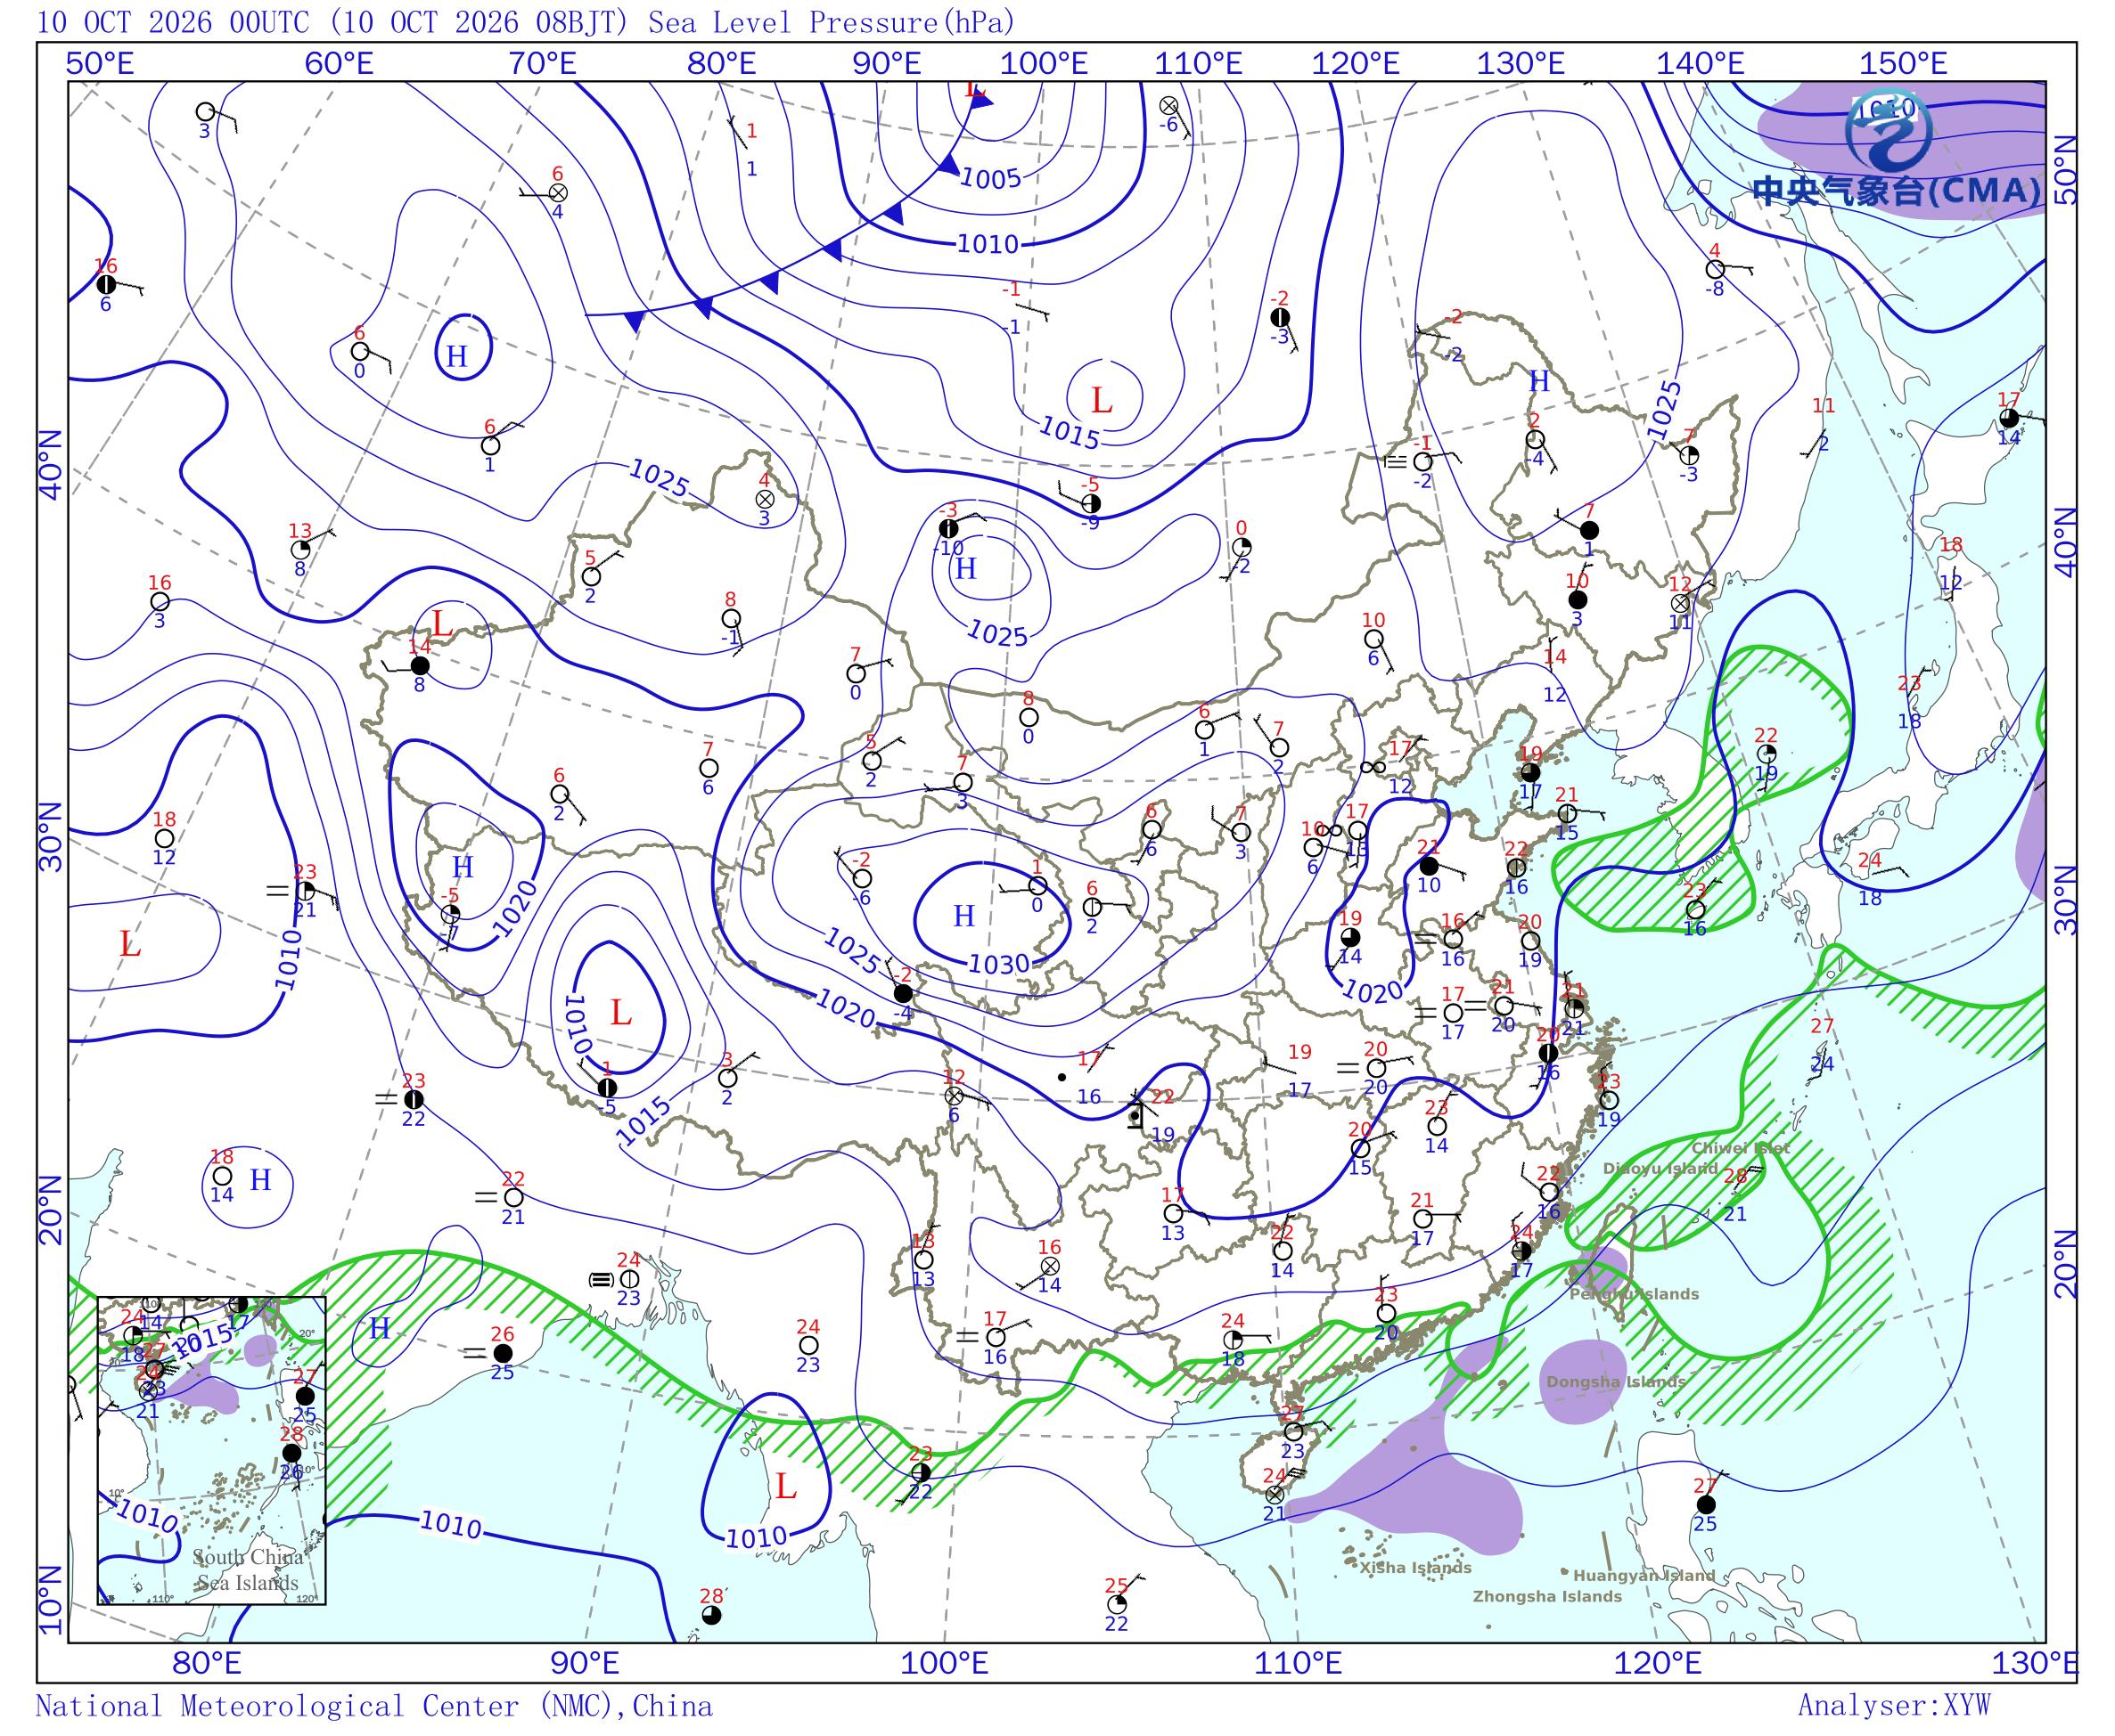Click the '10°N' latitude label
Screen dimensions: 2115x1736
(50, 1601)
